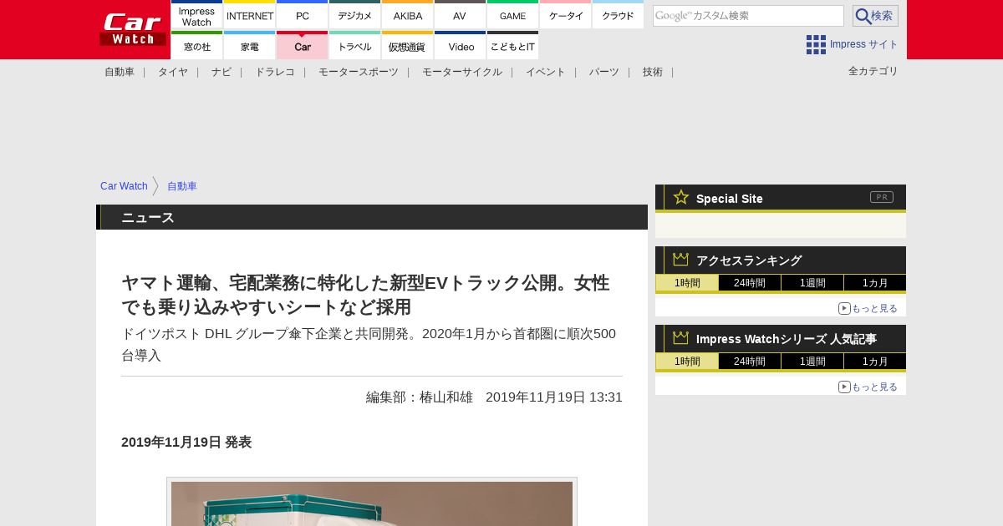Open the GAME Watch tab
Viewport: 1003px width, 526px height.
[513, 15]
